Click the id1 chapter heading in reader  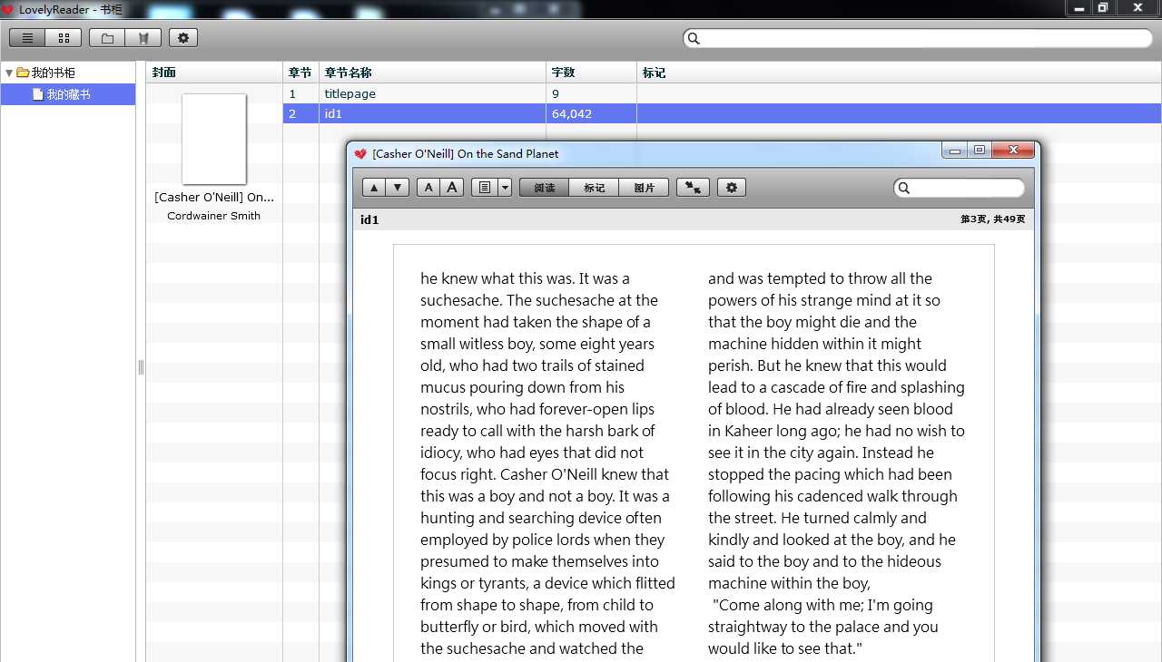(x=369, y=219)
